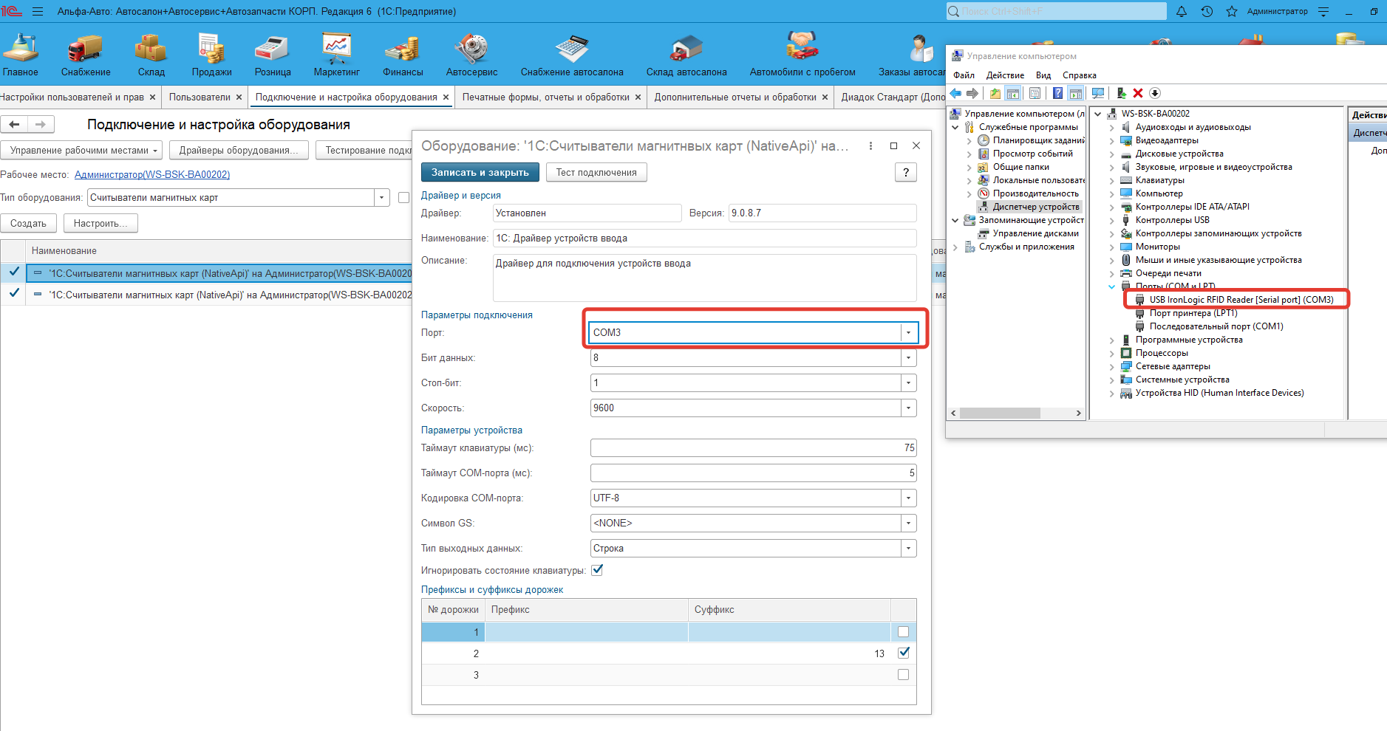The height and width of the screenshot is (731, 1387).
Task: Toggle the checkbox in track row 3
Action: click(x=903, y=675)
